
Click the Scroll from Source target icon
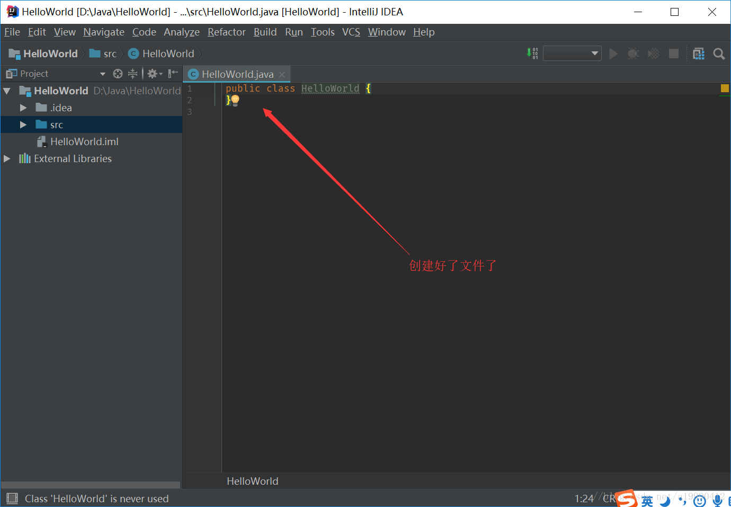click(x=118, y=74)
